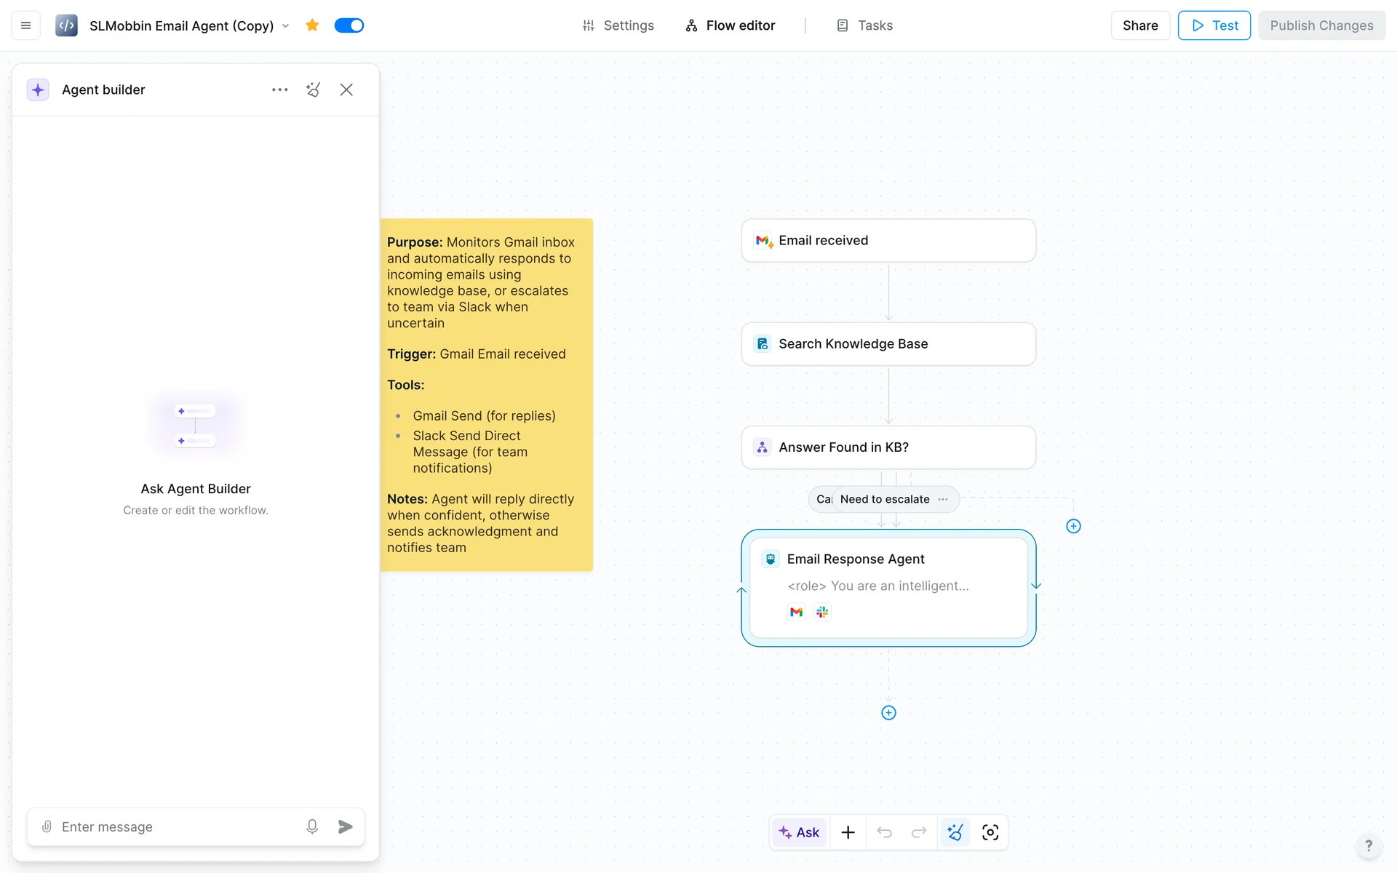The height and width of the screenshot is (873, 1397).
Task: Attach a file with the paperclip icon
Action: (x=47, y=826)
